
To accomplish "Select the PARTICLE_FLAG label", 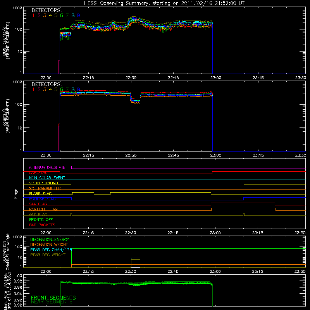I will click(43, 209).
